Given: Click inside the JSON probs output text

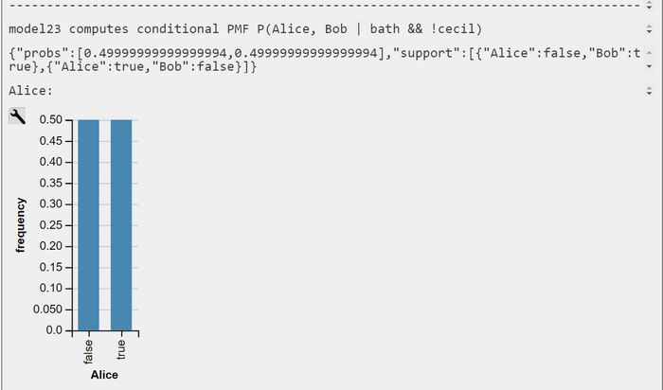Looking at the screenshot, I should coord(324,60).
